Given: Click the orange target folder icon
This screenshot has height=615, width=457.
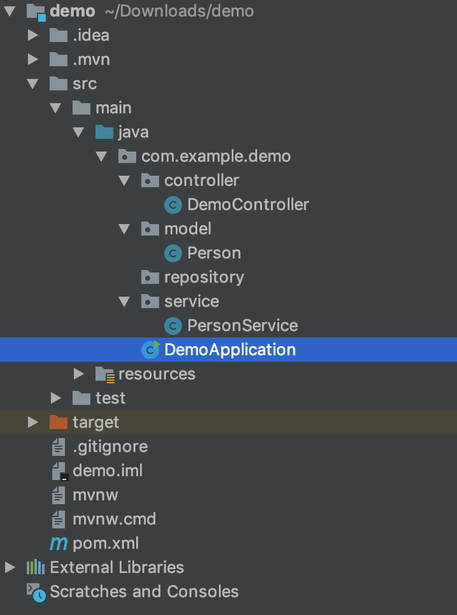Looking at the screenshot, I should 59,422.
